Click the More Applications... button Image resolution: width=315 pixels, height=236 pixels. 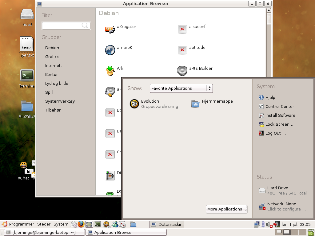point(226,209)
